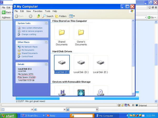158x118 pixels.
Task: Open the File menu in My Computer
Action: pos(16,11)
